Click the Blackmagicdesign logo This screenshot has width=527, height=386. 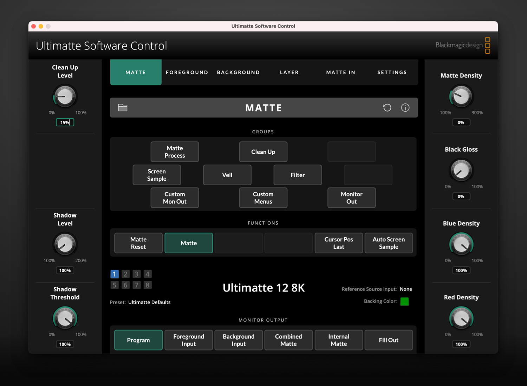(x=463, y=45)
